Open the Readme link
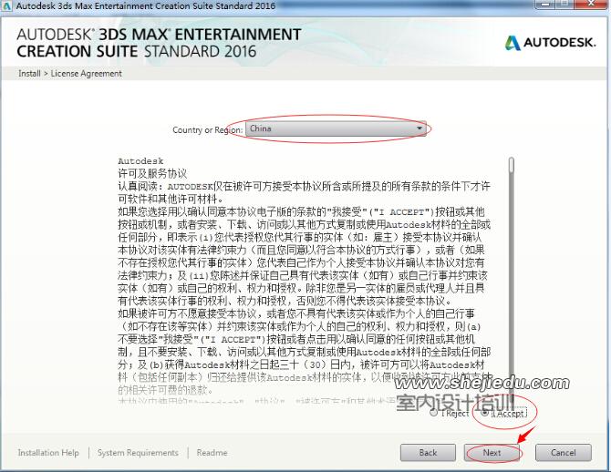 [212, 453]
